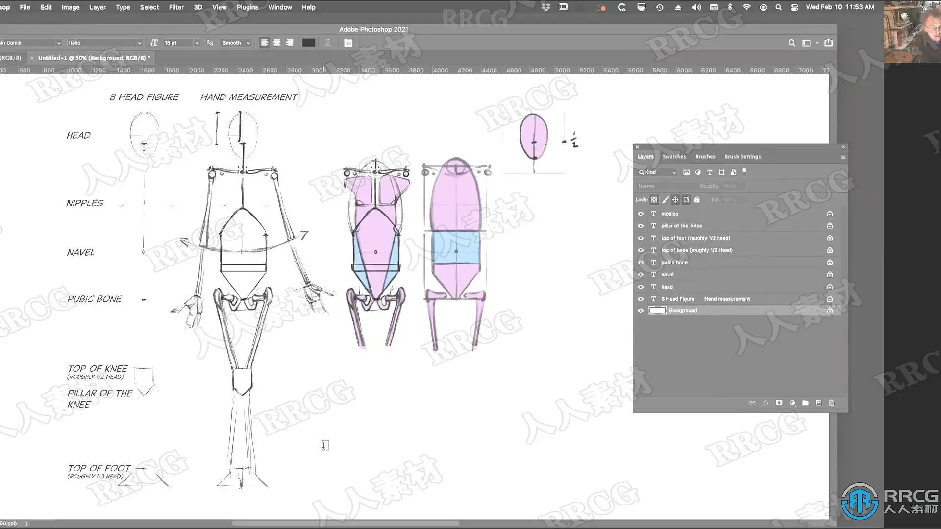
Task: Click the font size 18 pt field
Action: [176, 43]
